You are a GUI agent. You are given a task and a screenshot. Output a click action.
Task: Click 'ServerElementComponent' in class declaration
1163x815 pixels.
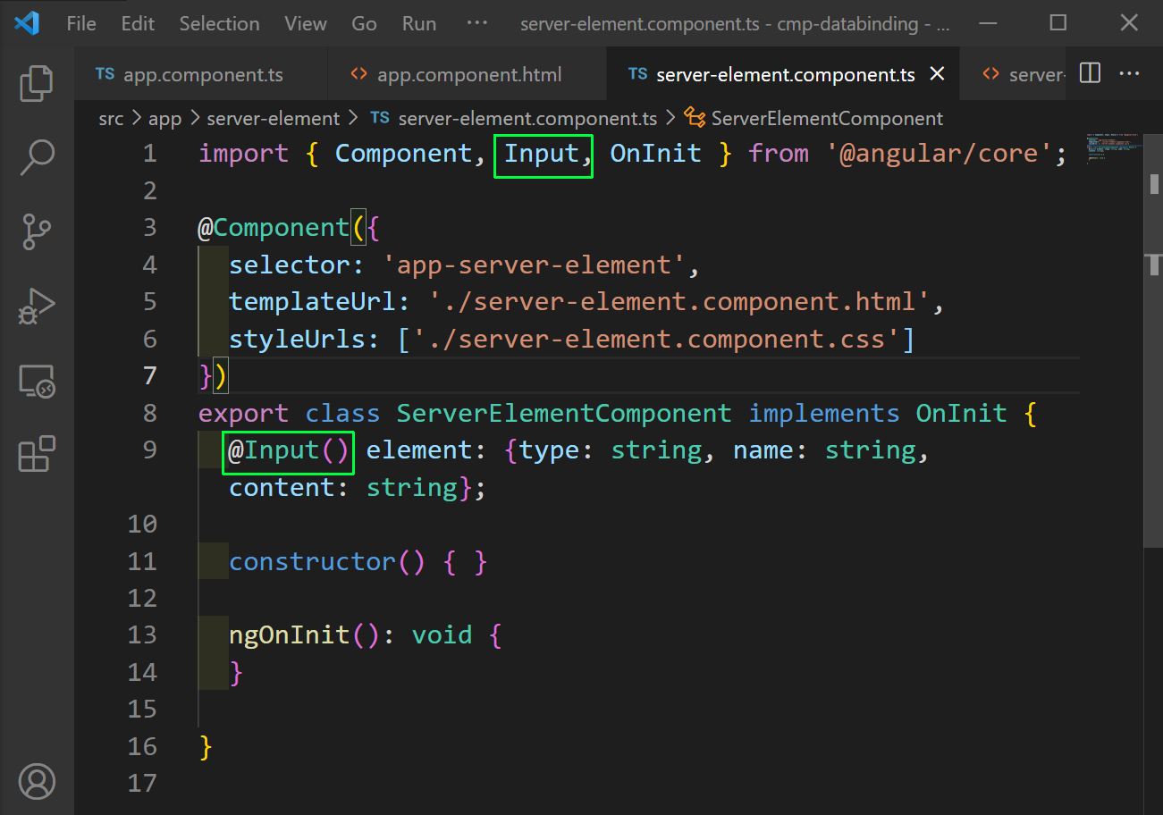pos(564,414)
